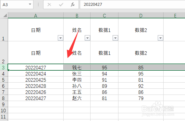The width and height of the screenshot is (185, 121).
Task: Select row 6 header
Action: point(4,86)
